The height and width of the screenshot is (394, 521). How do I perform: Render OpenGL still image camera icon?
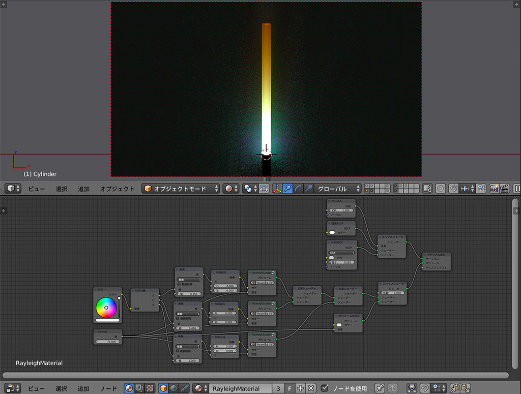coord(494,189)
